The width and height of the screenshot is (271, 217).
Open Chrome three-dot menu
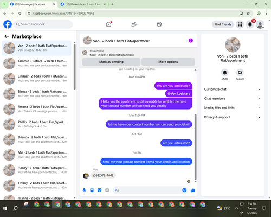coord(266,14)
